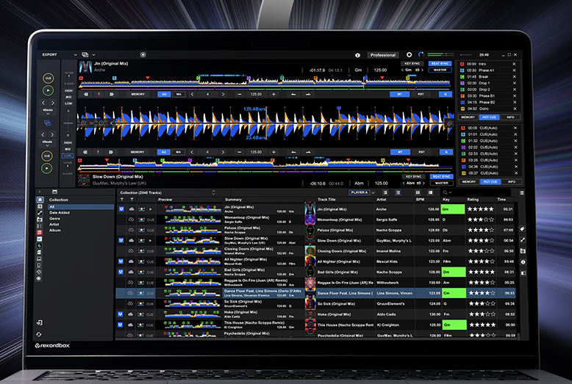Image resolution: width=572 pixels, height=384 pixels.
Task: Toggle KEY SYNC on deck A
Action: point(412,63)
